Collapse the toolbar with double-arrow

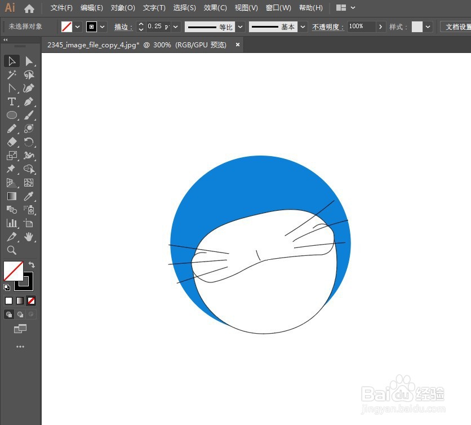pyautogui.click(x=6, y=39)
